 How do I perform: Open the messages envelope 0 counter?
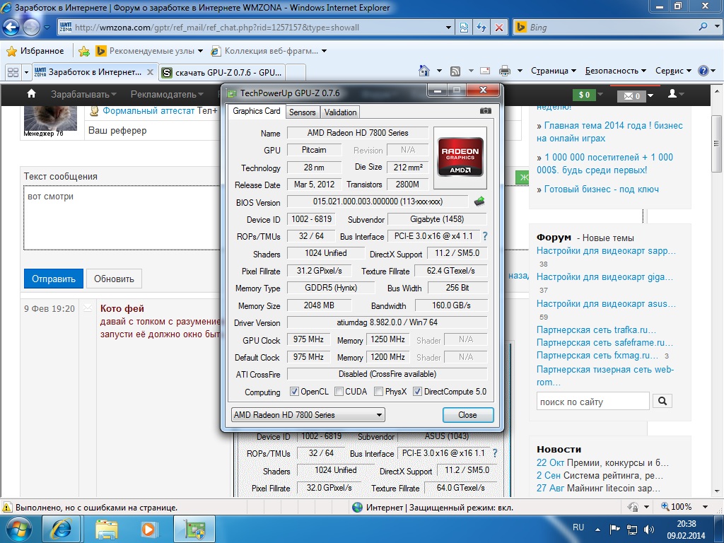pos(631,95)
